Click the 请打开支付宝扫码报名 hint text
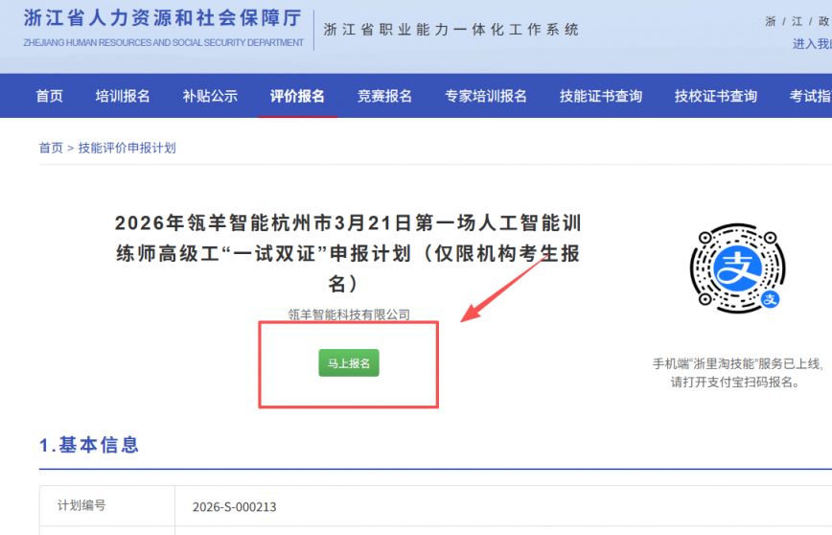Viewport: 832px width, 535px height. pyautogui.click(x=736, y=383)
